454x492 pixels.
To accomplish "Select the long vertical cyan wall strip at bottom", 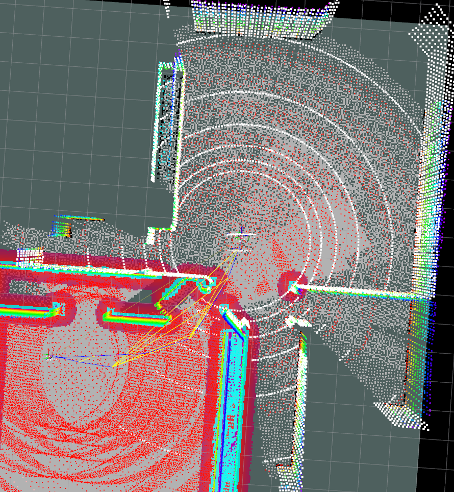I will [230, 408].
